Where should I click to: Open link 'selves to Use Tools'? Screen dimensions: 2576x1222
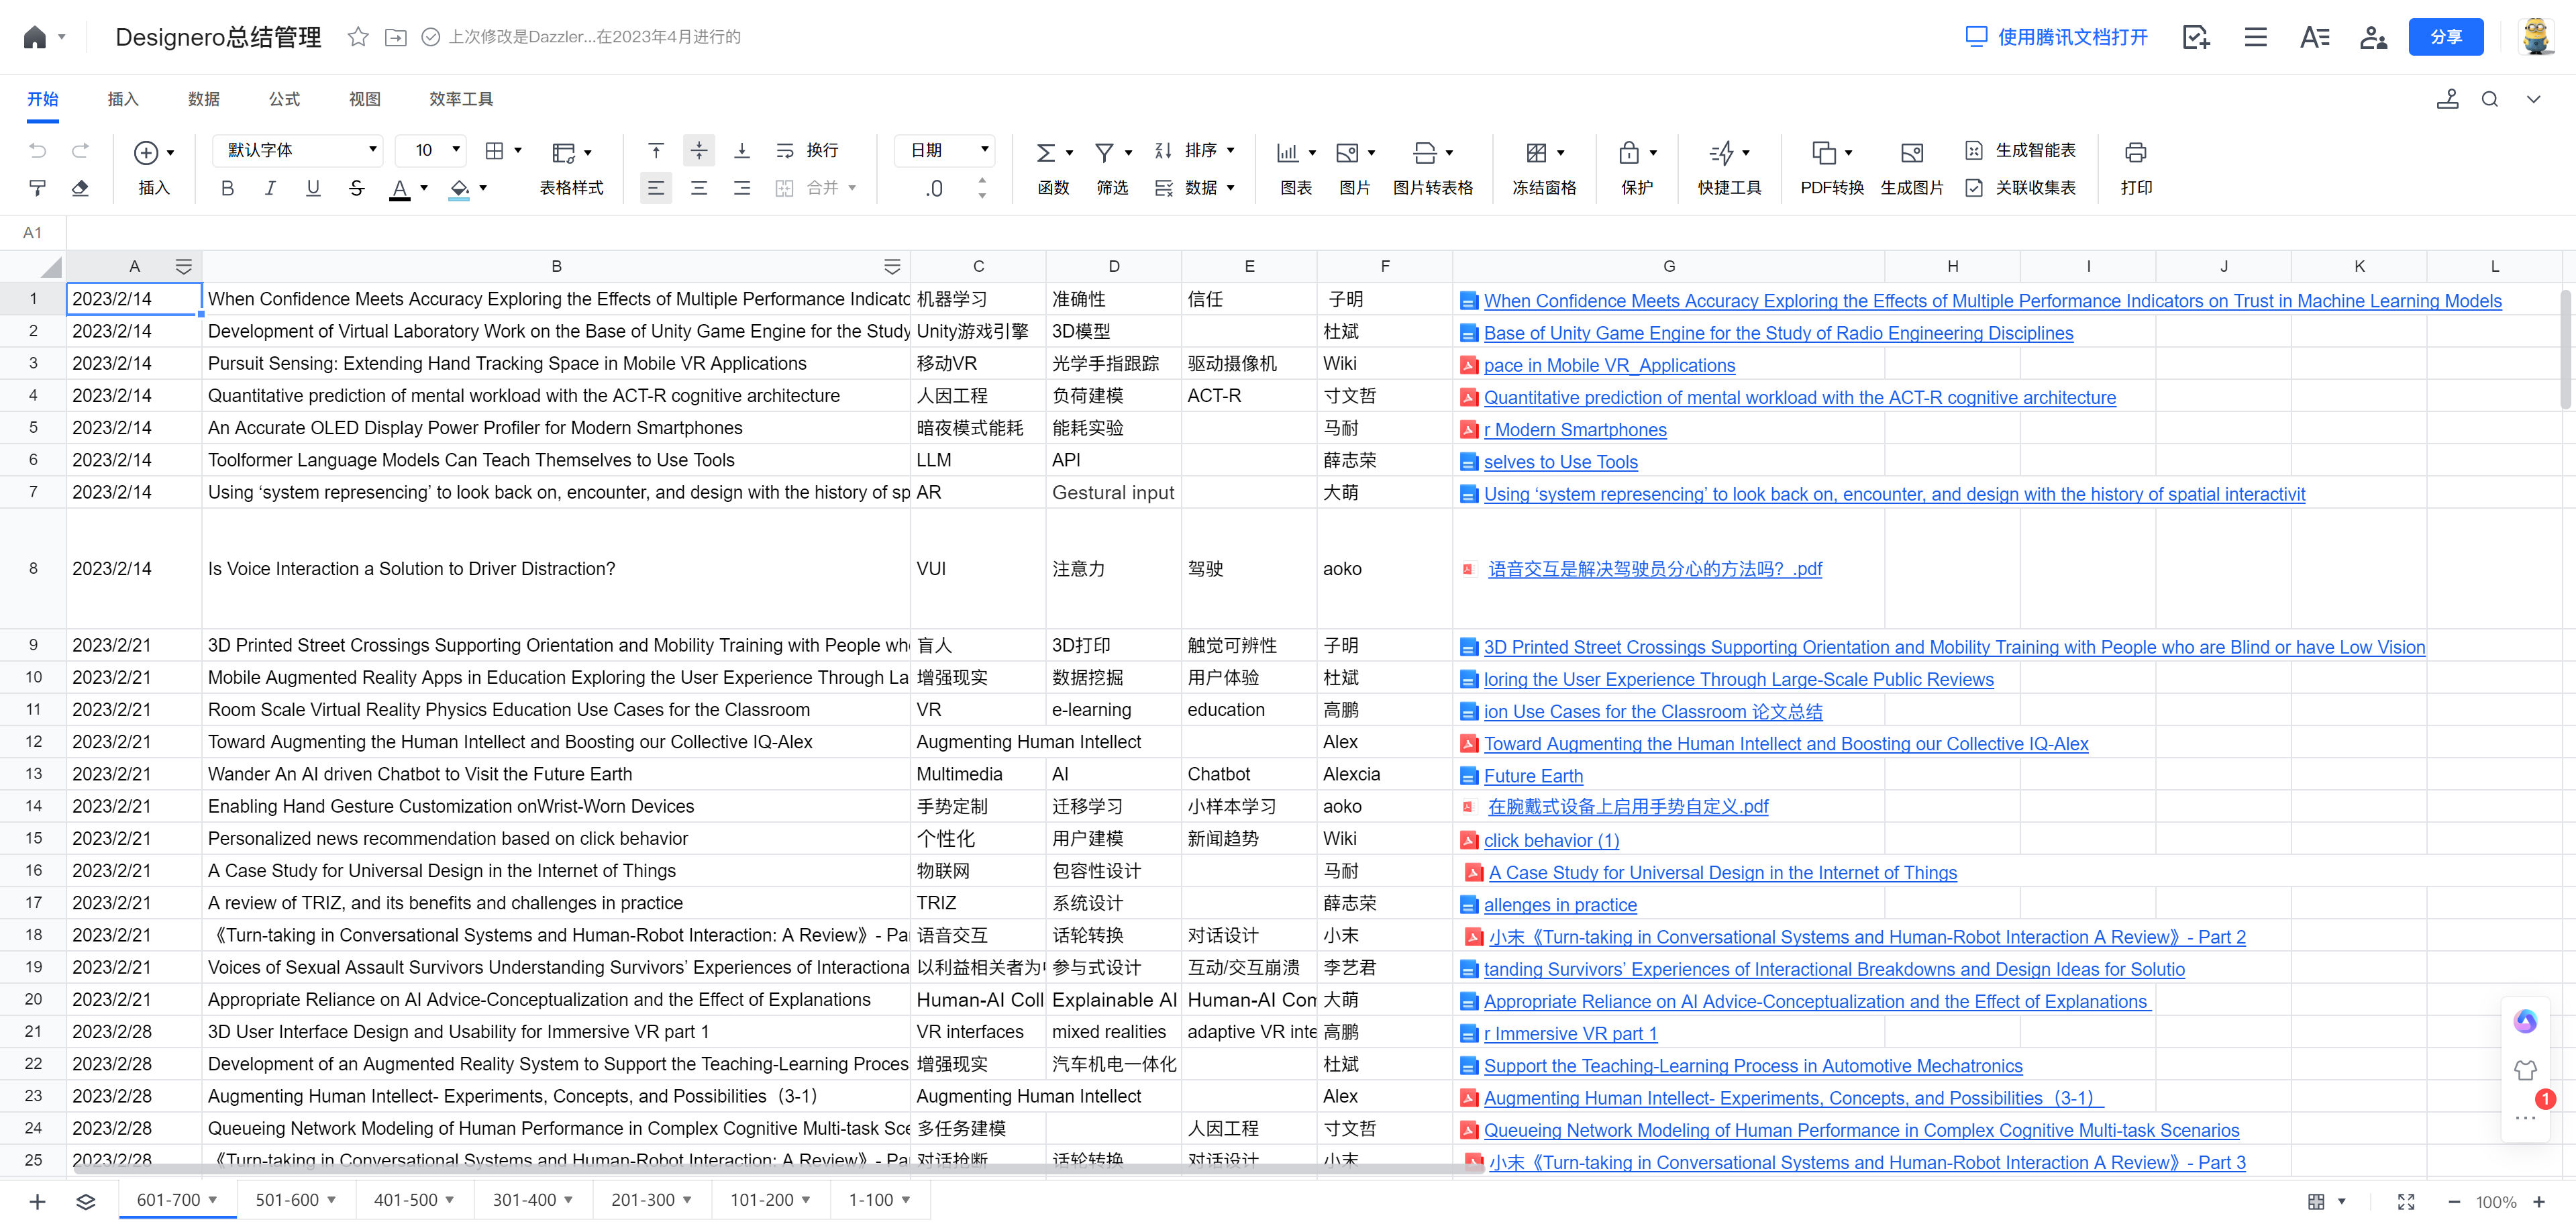[1560, 463]
